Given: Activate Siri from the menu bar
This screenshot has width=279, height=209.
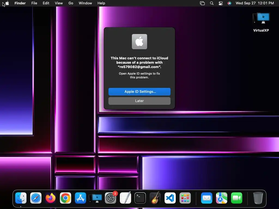Looking at the screenshot, I should click(x=229, y=3).
